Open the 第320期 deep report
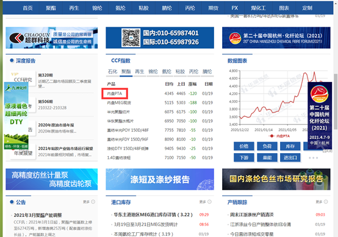 [x=46, y=75]
